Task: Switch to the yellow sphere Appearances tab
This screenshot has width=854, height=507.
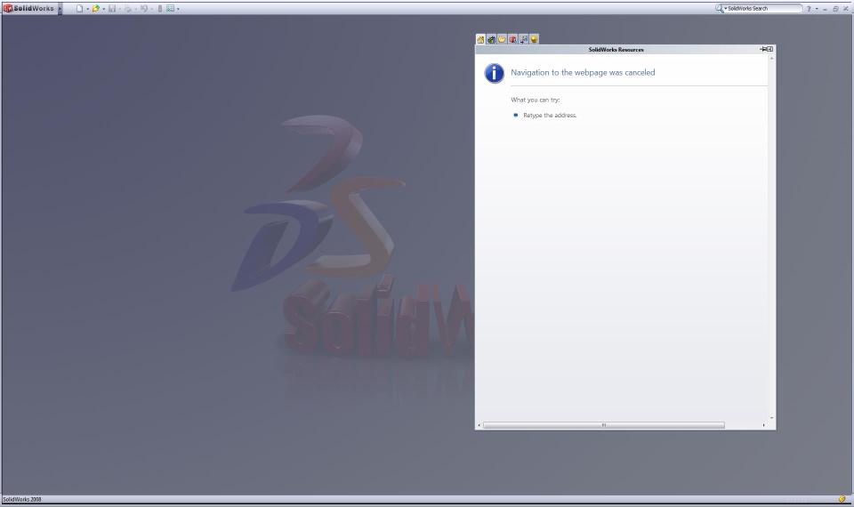Action: (x=535, y=39)
